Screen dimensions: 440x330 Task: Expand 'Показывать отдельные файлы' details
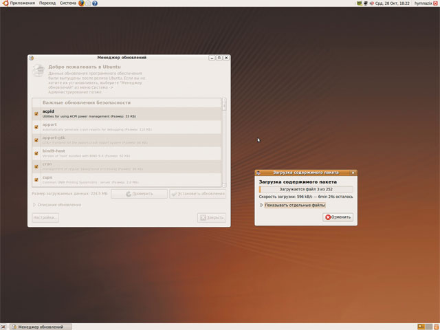[x=261, y=205]
